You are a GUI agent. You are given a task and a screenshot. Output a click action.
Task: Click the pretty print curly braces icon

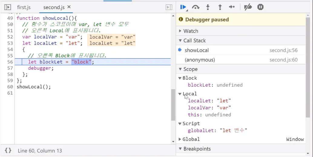coord(8,150)
